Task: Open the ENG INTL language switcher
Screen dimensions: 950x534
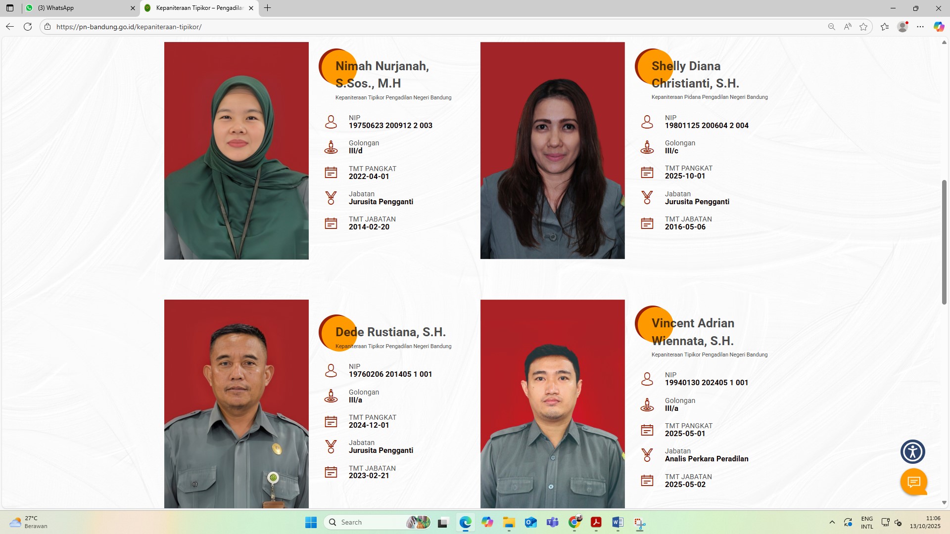Action: click(x=867, y=522)
